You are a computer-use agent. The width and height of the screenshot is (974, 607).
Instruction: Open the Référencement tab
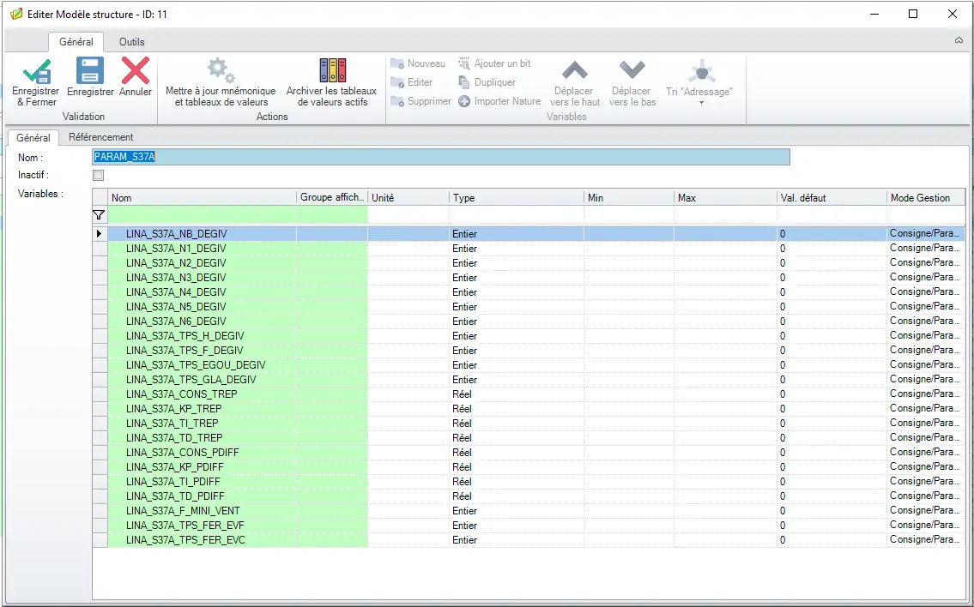tap(100, 137)
